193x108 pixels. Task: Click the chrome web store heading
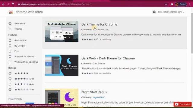(29, 12)
